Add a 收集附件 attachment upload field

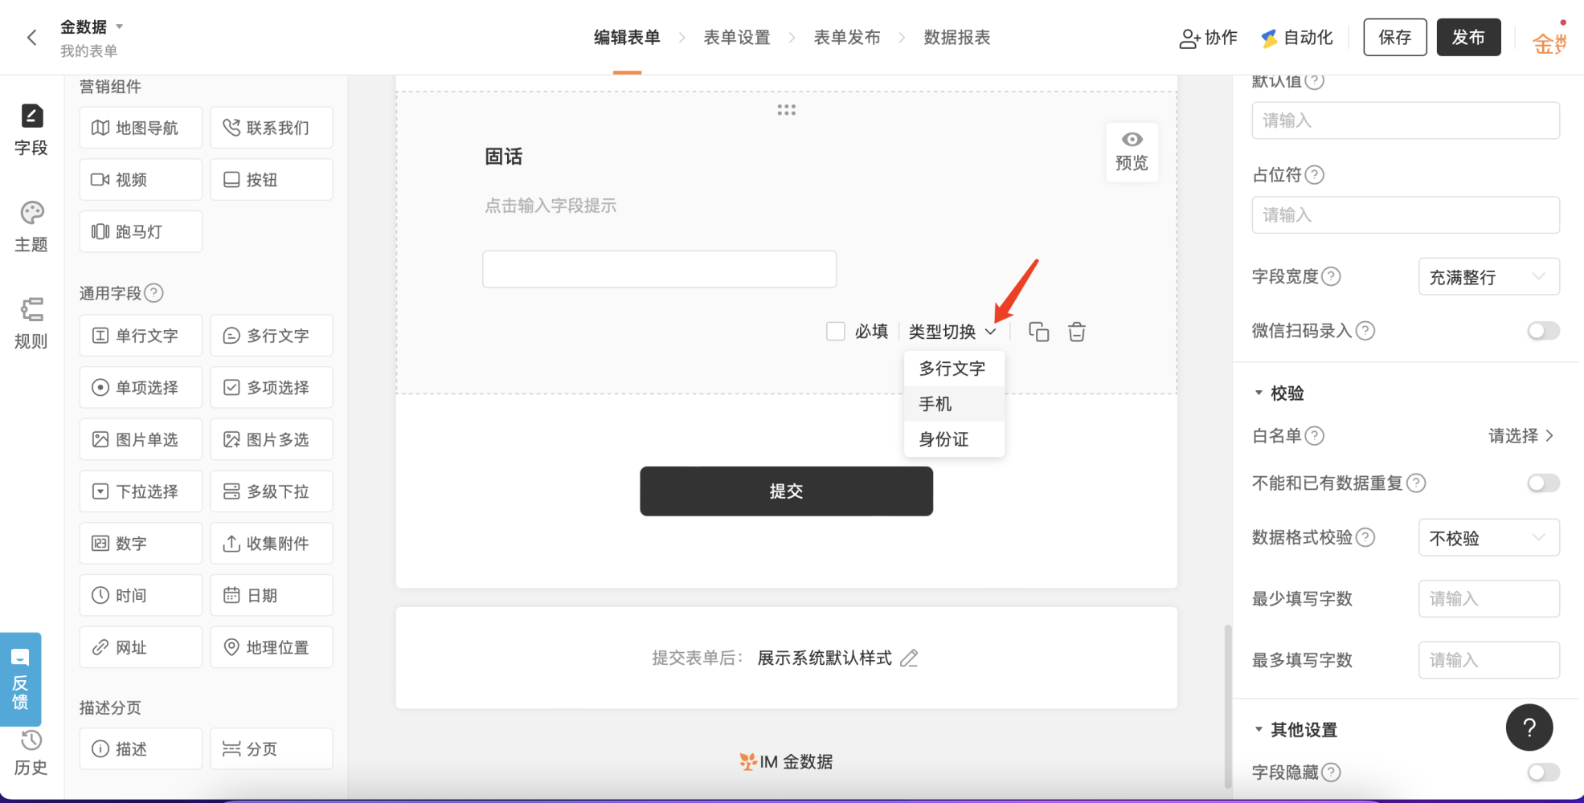[272, 544]
